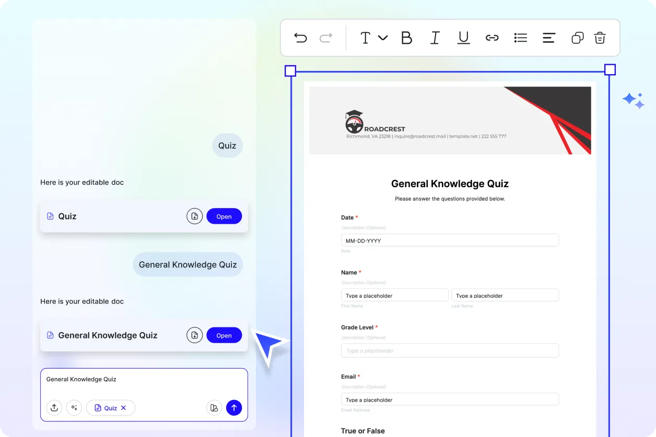The image size is (656, 437).
Task: Click the file icon beside General Knowledge Quiz
Action: pyautogui.click(x=50, y=335)
